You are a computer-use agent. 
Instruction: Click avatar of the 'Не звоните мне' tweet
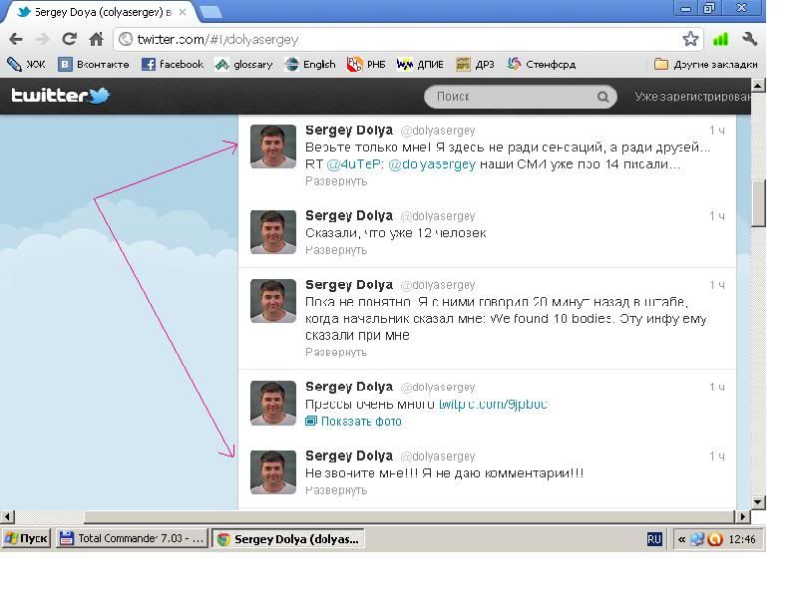point(273,471)
